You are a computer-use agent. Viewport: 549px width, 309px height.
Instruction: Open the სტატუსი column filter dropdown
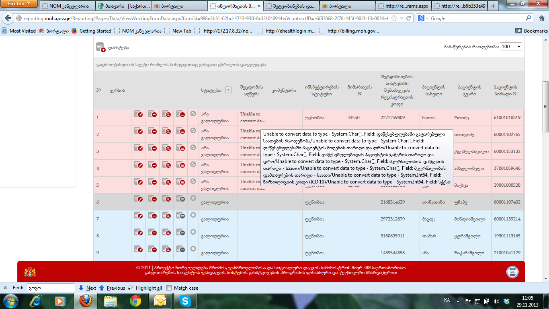pyautogui.click(x=228, y=91)
